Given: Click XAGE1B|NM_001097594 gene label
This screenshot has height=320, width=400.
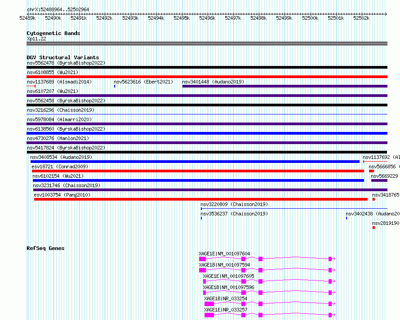Looking at the screenshot, I should [x=224, y=265].
